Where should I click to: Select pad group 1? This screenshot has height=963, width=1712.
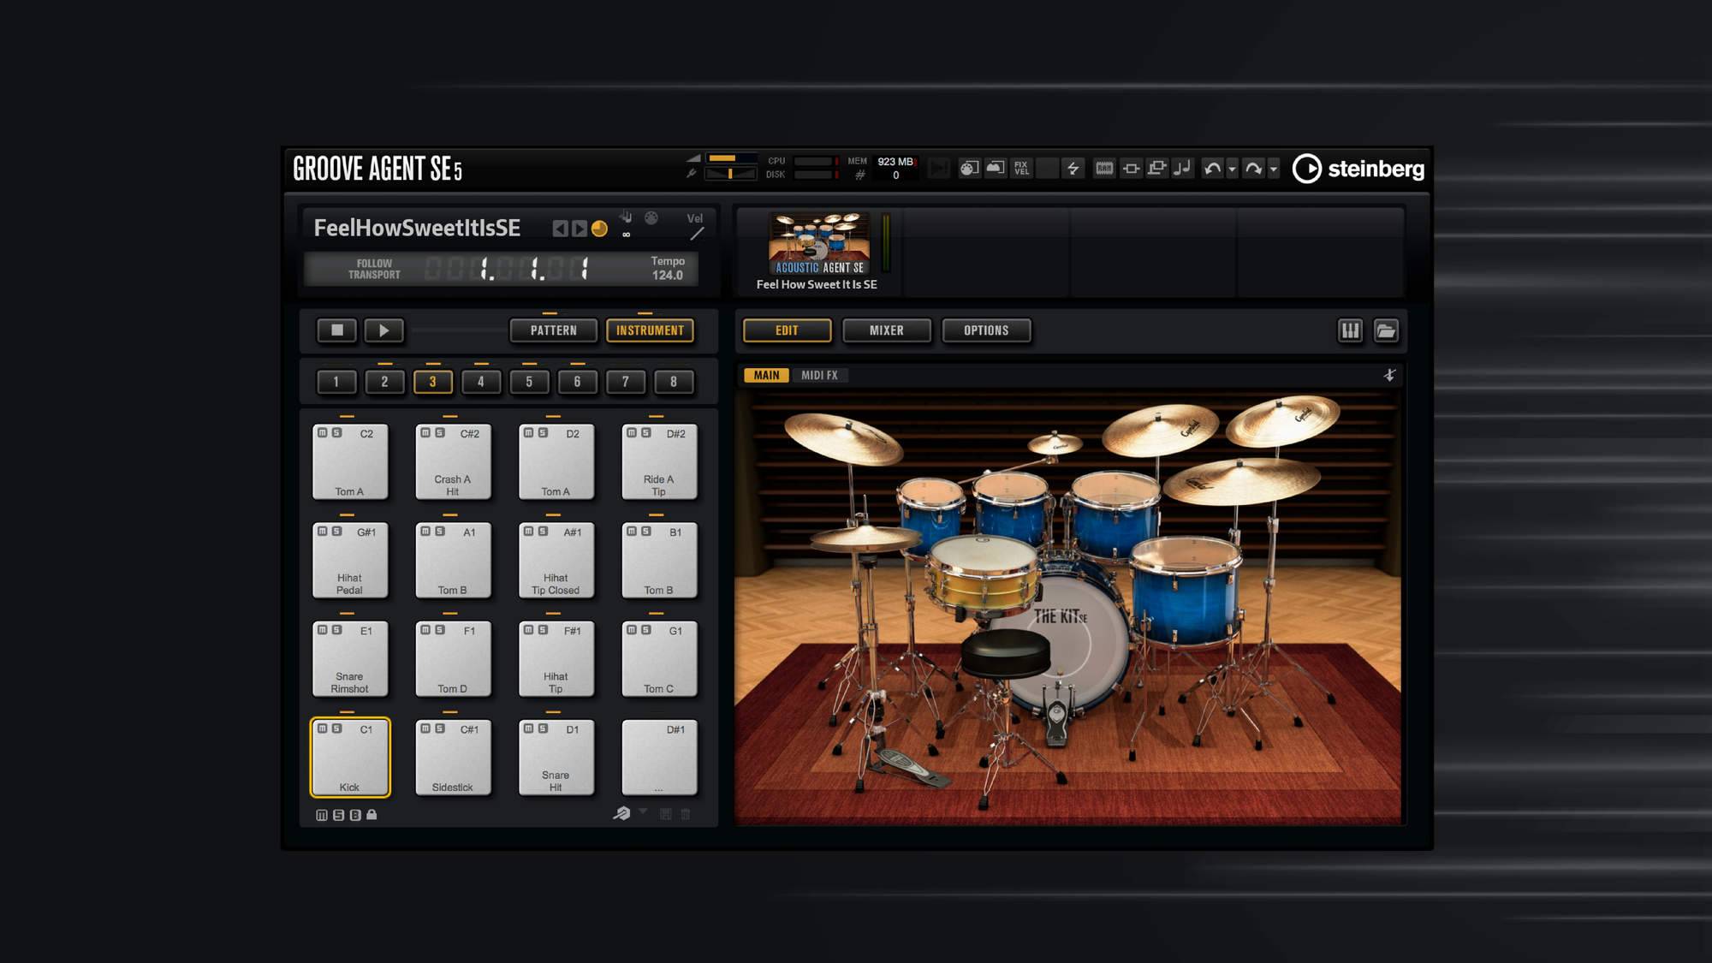[x=336, y=382]
